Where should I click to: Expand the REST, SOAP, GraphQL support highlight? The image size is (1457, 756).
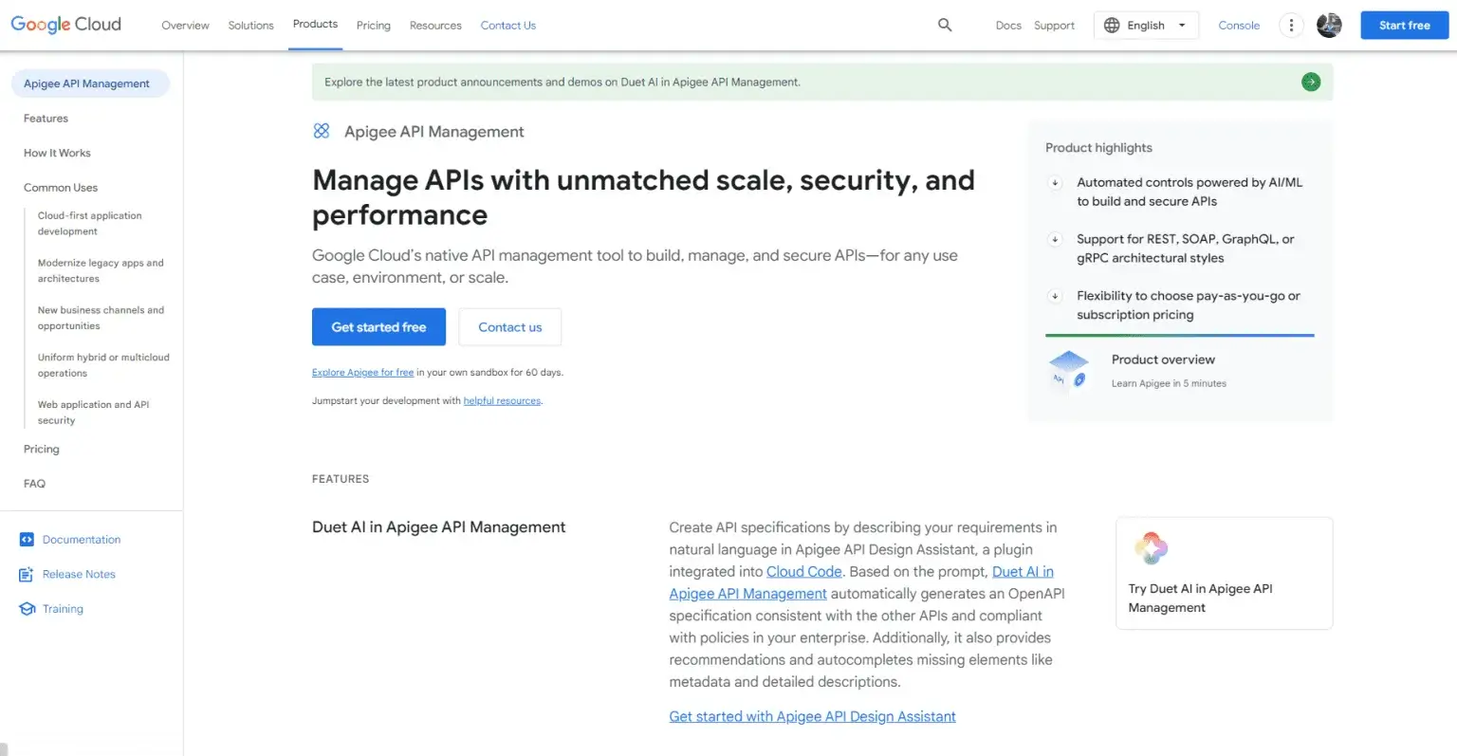1056,239
